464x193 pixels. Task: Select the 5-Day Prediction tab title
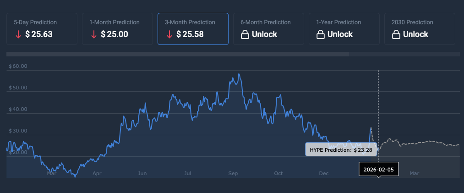pos(35,22)
